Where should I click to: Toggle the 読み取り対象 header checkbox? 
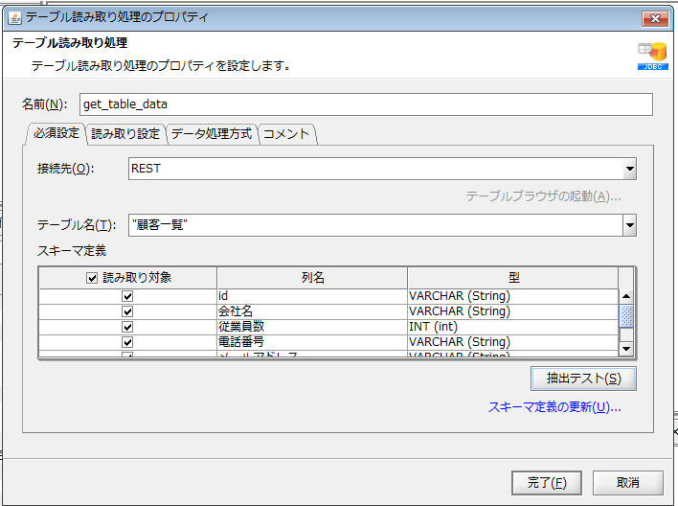point(92,278)
